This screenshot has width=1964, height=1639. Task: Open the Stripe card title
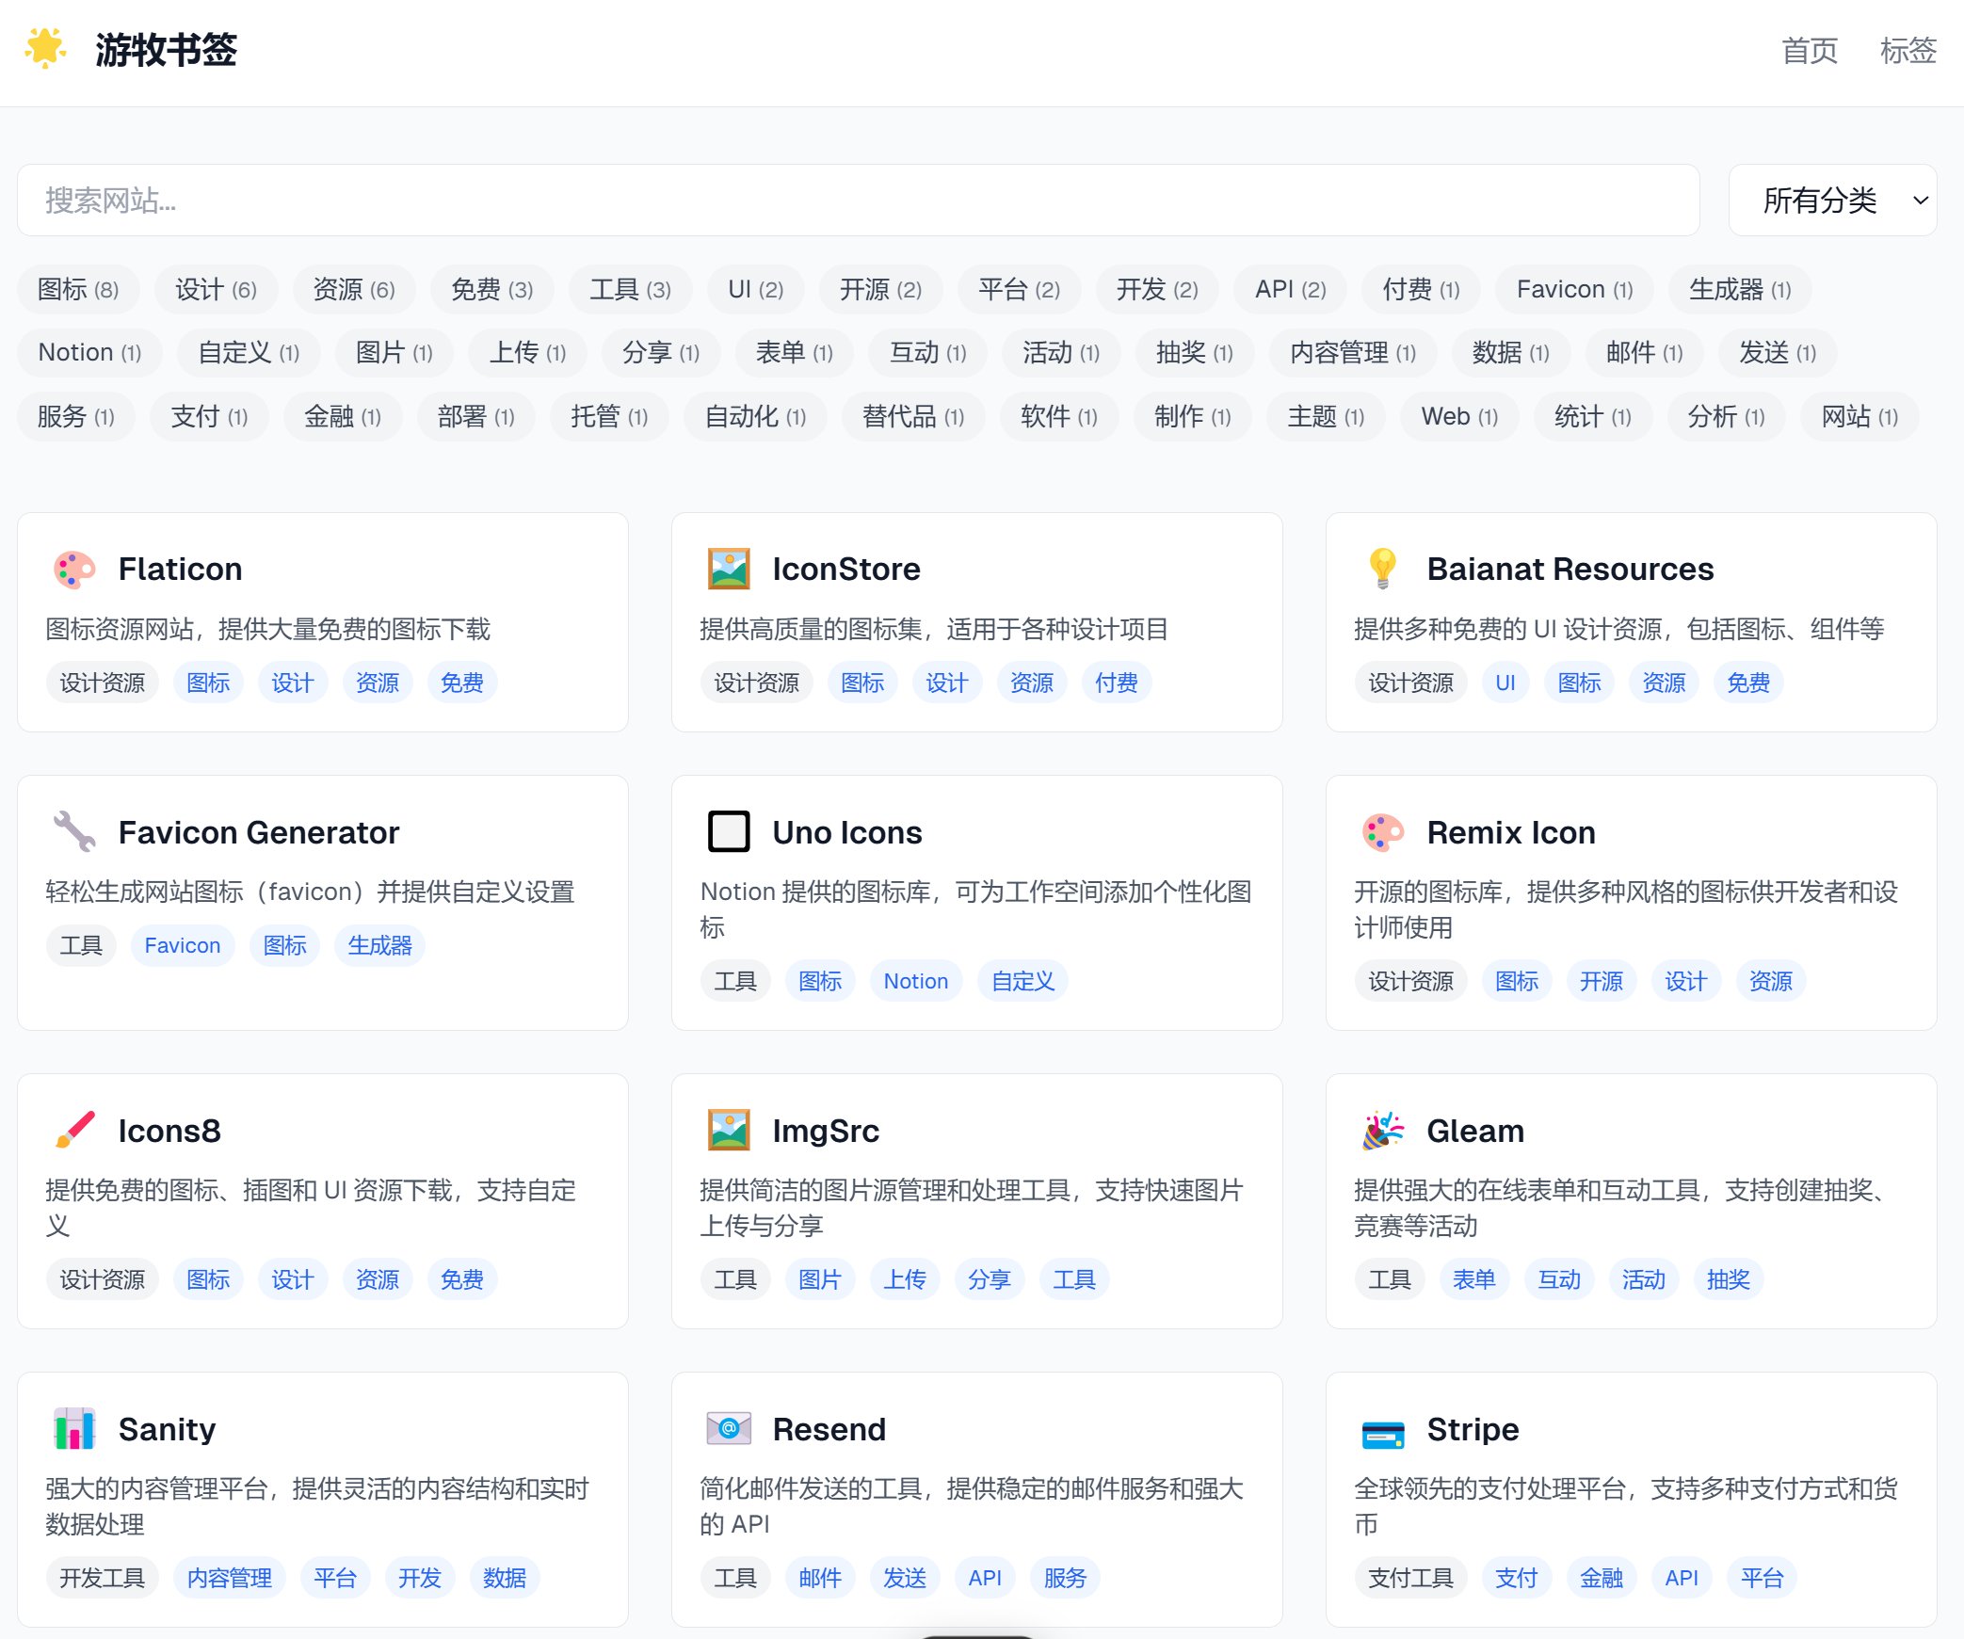click(1473, 1429)
